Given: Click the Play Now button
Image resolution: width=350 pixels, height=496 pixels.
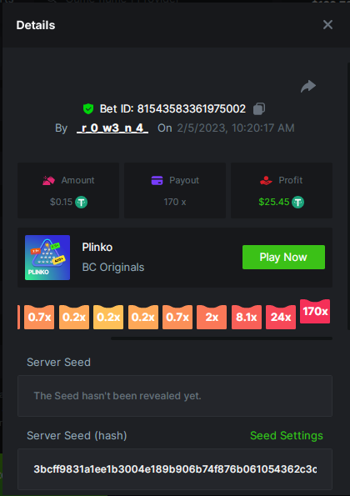Looking at the screenshot, I should pos(283,258).
